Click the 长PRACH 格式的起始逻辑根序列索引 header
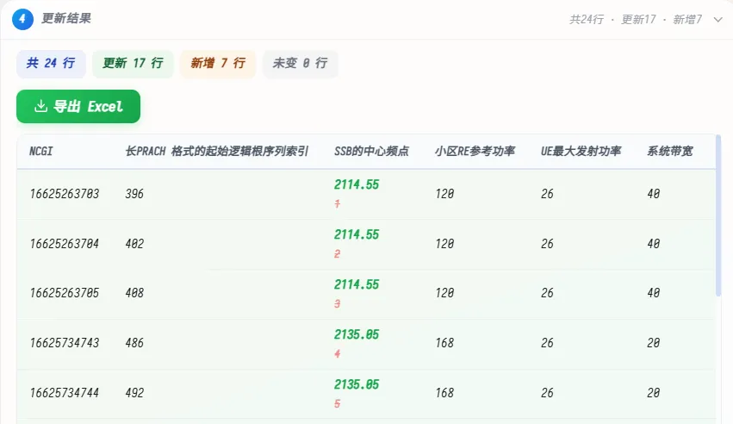Screen dimensions: 733x424 click(x=217, y=152)
